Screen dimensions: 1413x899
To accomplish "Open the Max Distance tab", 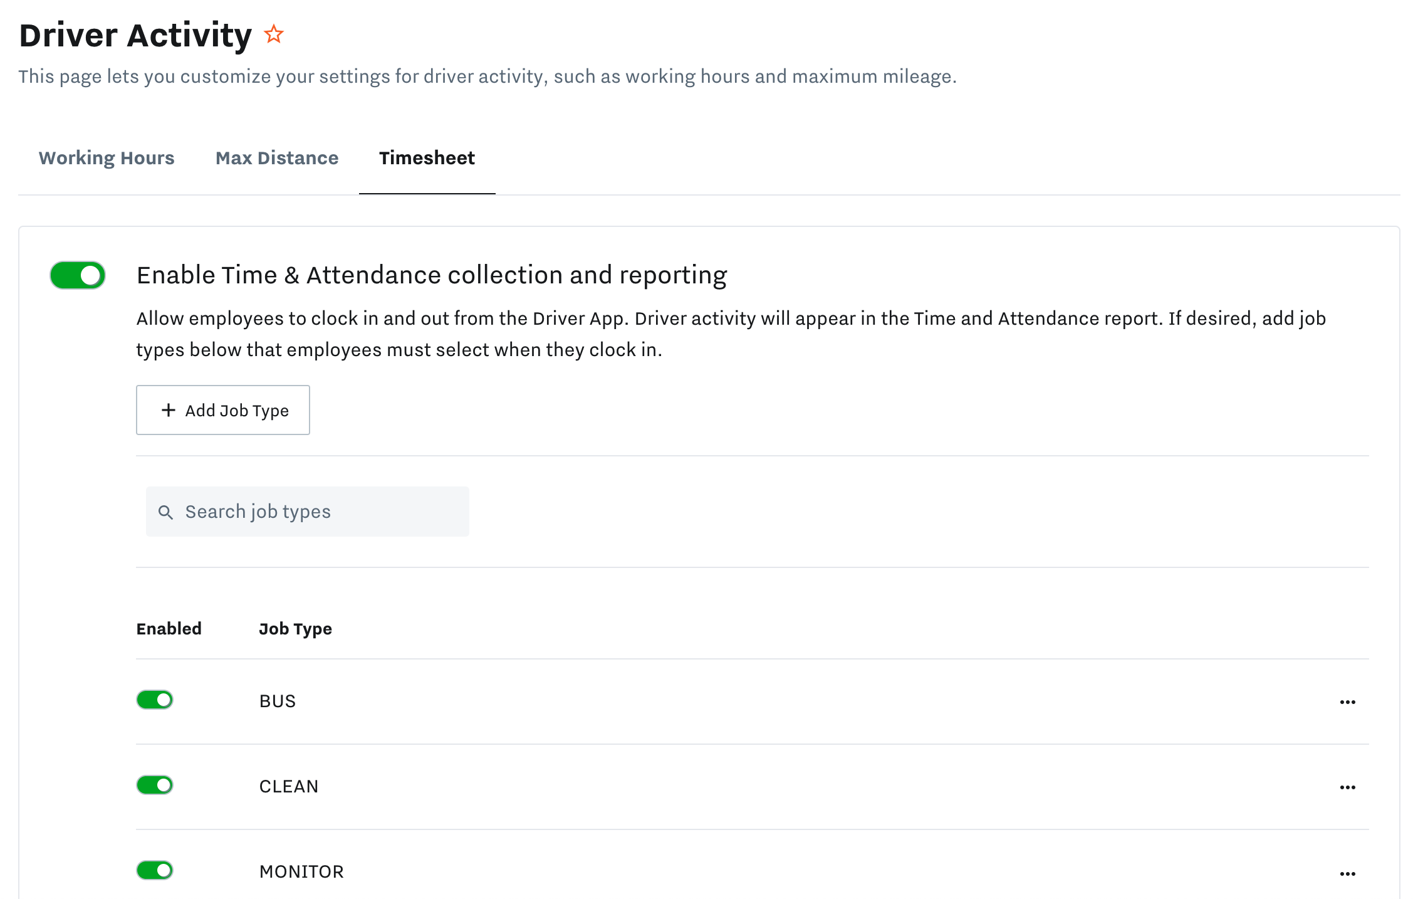I will pyautogui.click(x=277, y=158).
